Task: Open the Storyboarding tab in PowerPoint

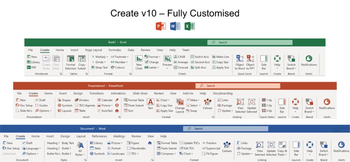Action: [x=223, y=93]
